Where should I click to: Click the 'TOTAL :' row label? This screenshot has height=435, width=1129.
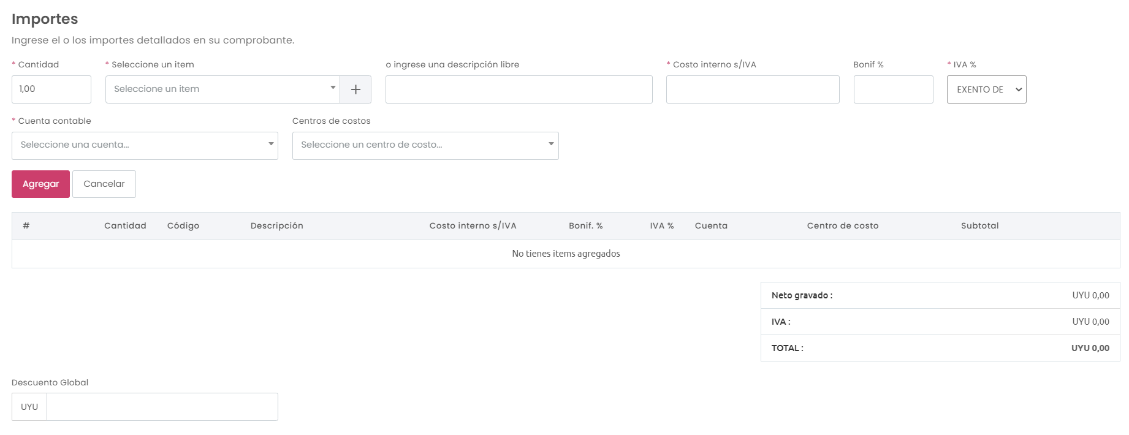click(788, 348)
